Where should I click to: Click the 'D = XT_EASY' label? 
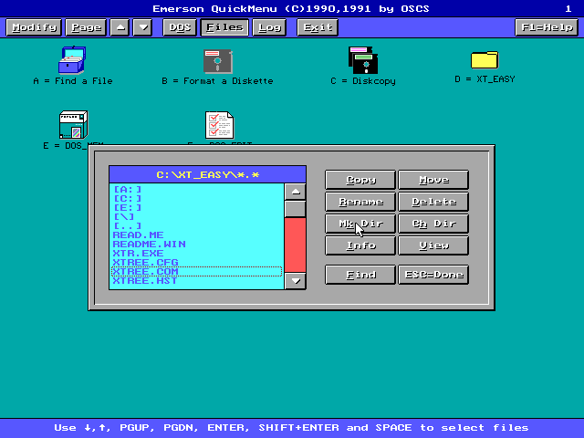click(485, 79)
